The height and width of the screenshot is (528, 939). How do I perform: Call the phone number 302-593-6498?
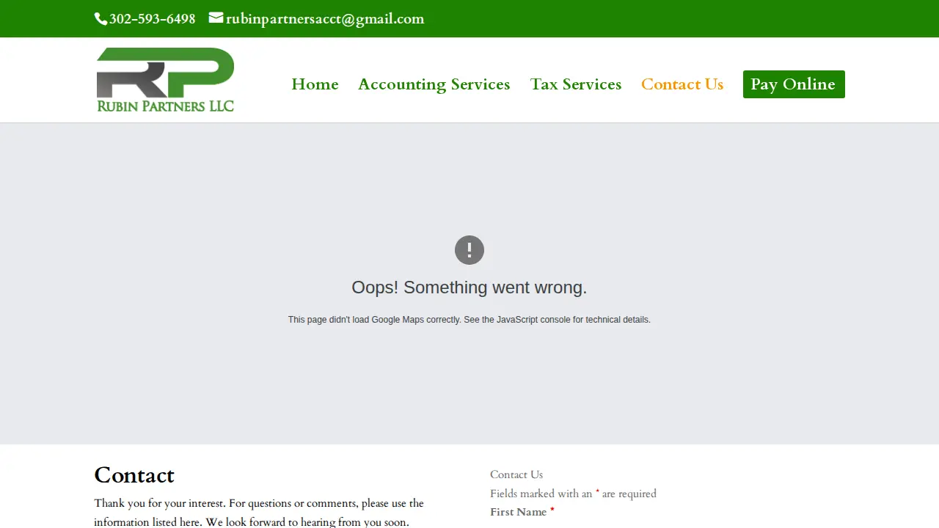(153, 19)
